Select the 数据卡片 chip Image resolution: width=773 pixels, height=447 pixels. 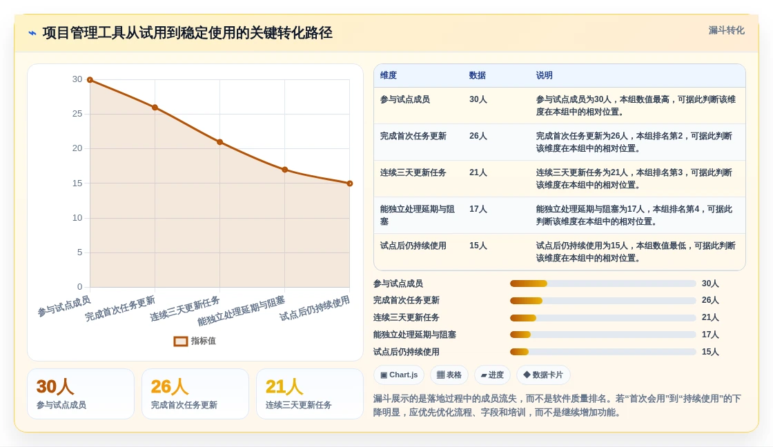pyautogui.click(x=543, y=375)
